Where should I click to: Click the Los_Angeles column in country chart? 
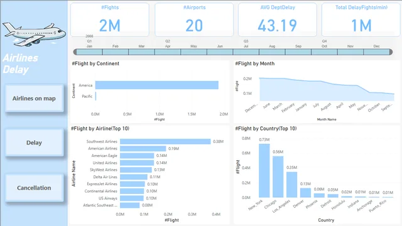coord(291,185)
